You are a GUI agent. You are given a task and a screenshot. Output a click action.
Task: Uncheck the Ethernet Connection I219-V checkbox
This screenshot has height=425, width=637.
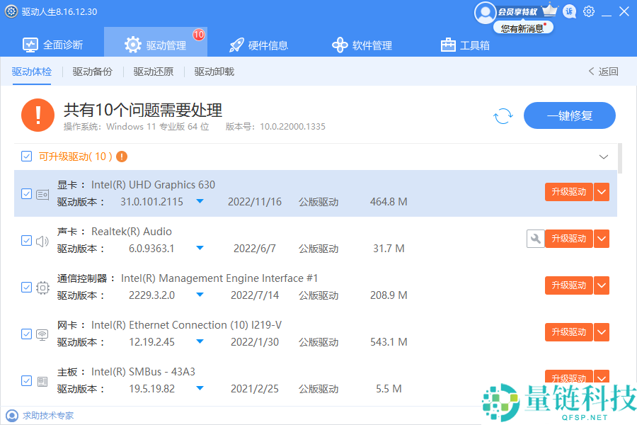point(26,334)
